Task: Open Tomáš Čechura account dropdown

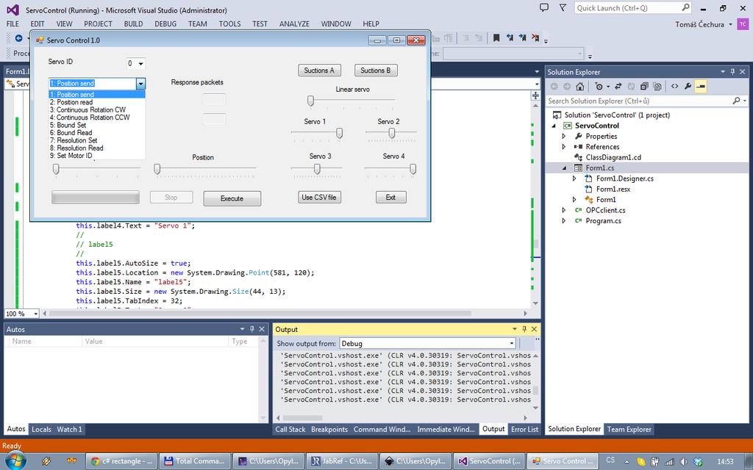Action: point(730,24)
